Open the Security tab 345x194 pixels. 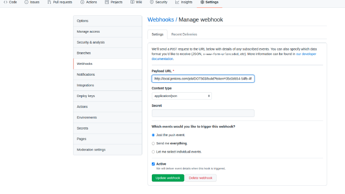[x=159, y=2]
